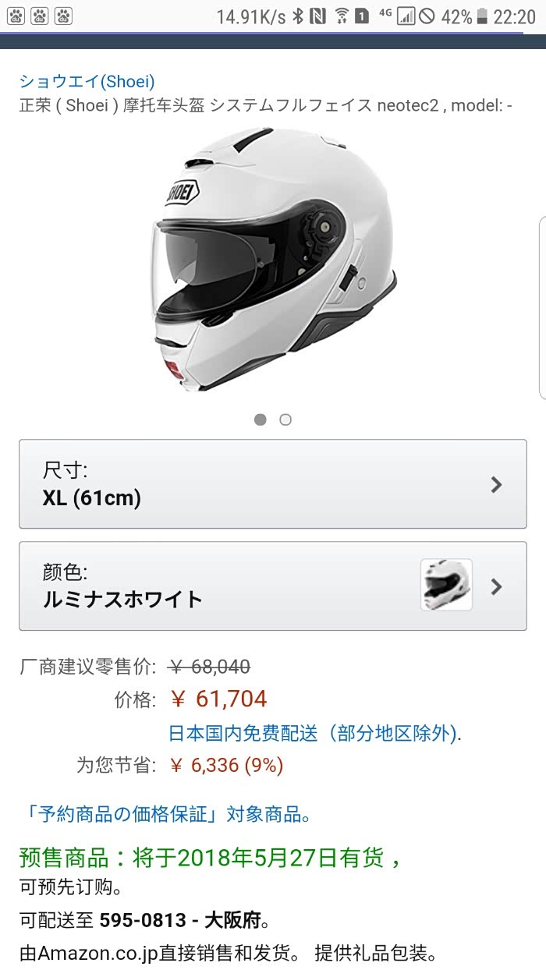Select the first image page dot
The width and height of the screenshot is (546, 970).
261,420
